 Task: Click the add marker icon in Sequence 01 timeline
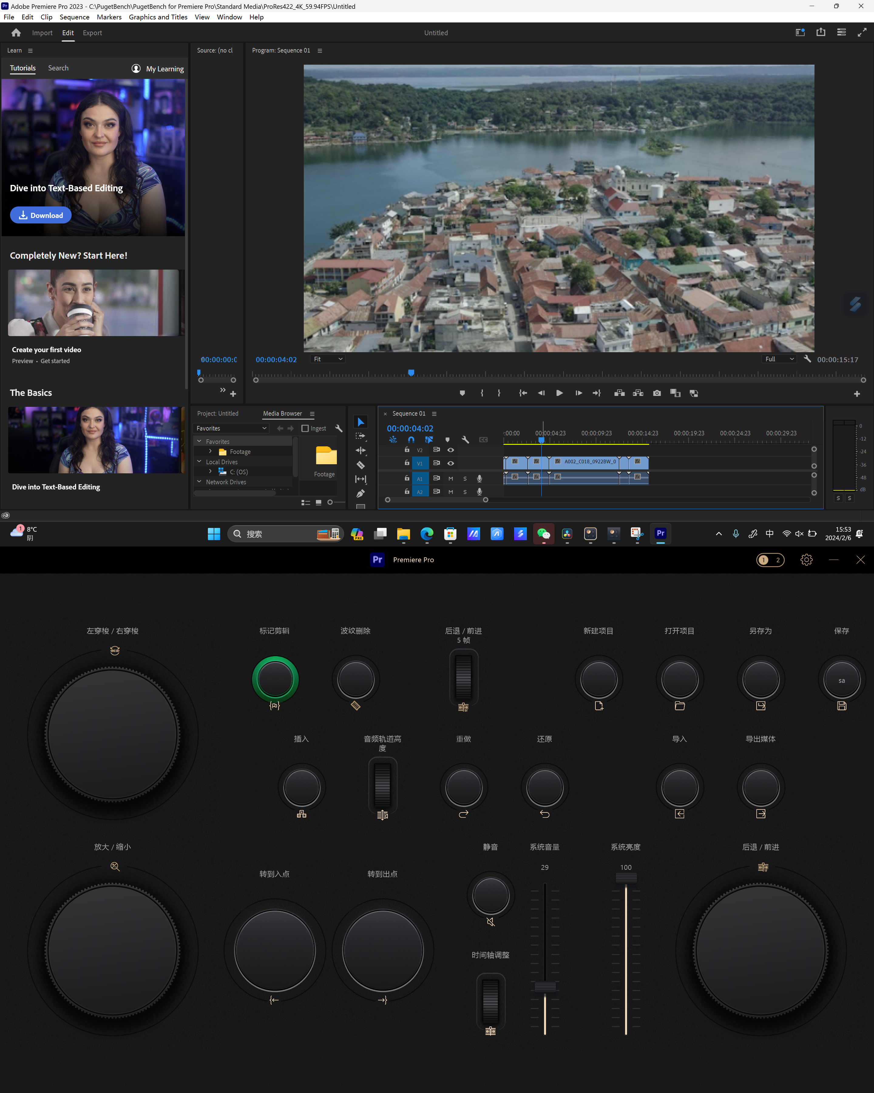click(447, 440)
